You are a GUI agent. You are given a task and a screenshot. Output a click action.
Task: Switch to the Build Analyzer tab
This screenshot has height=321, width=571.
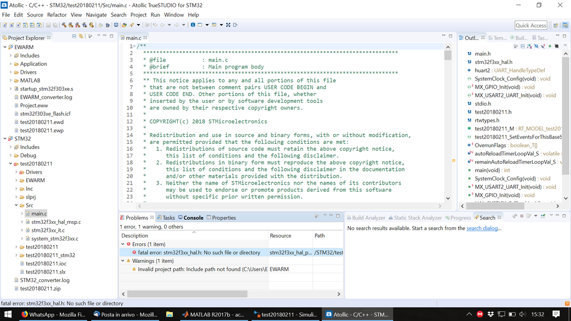(366, 218)
